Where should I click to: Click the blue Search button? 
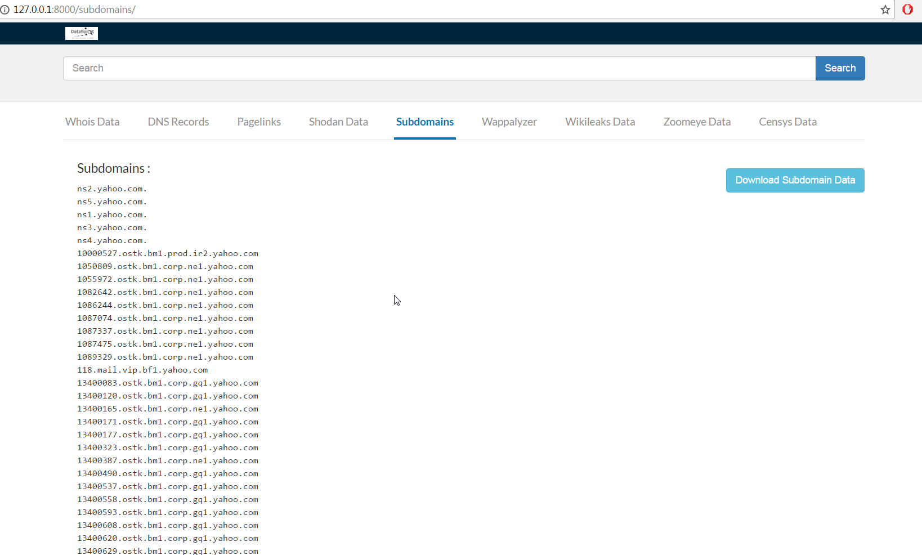click(840, 68)
